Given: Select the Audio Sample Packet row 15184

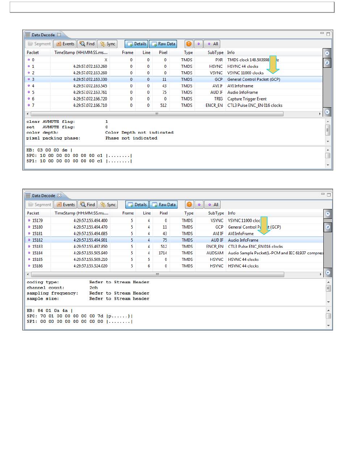Looking at the screenshot, I should point(174,253).
